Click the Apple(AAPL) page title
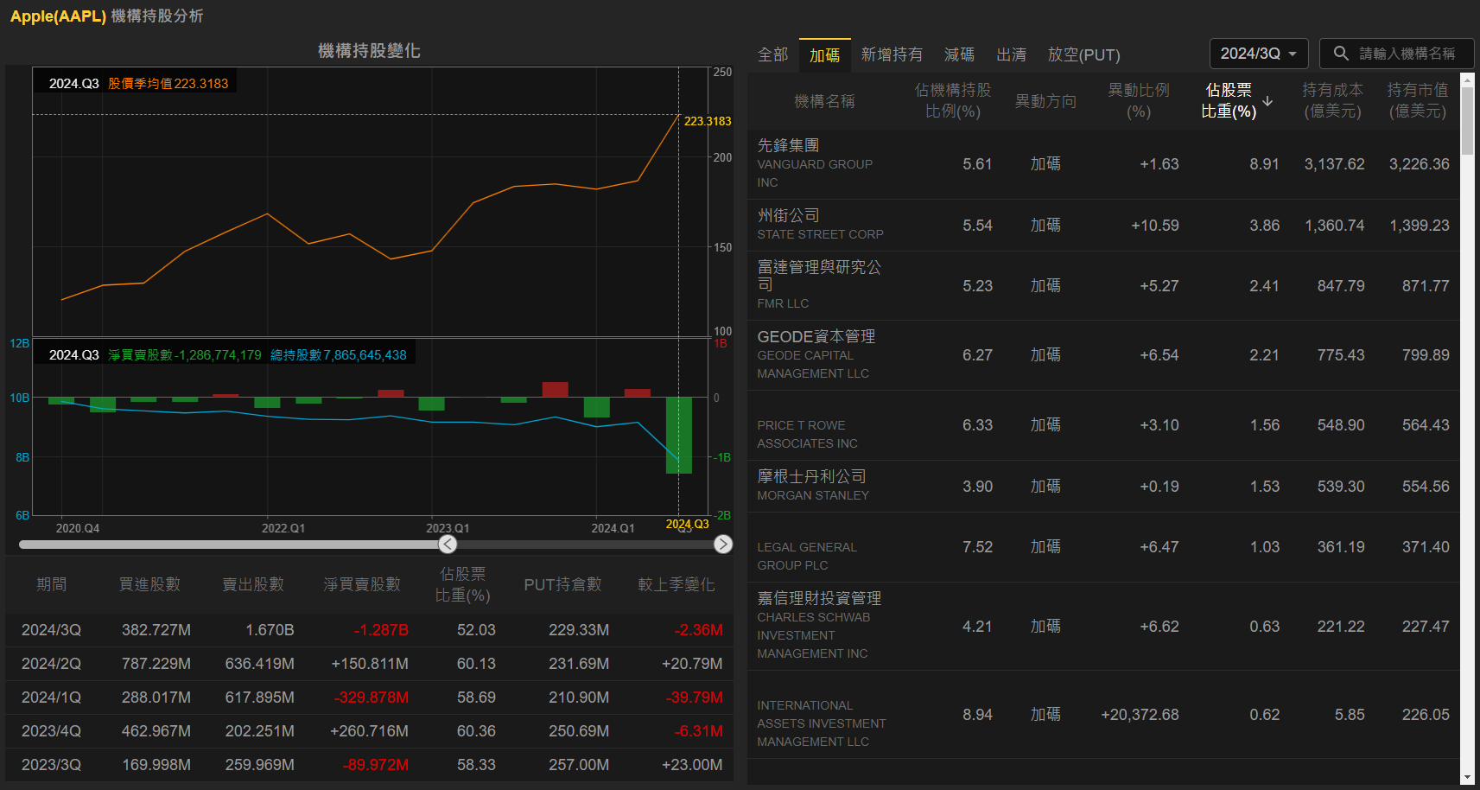Viewport: 1480px width, 790px height. [x=58, y=16]
